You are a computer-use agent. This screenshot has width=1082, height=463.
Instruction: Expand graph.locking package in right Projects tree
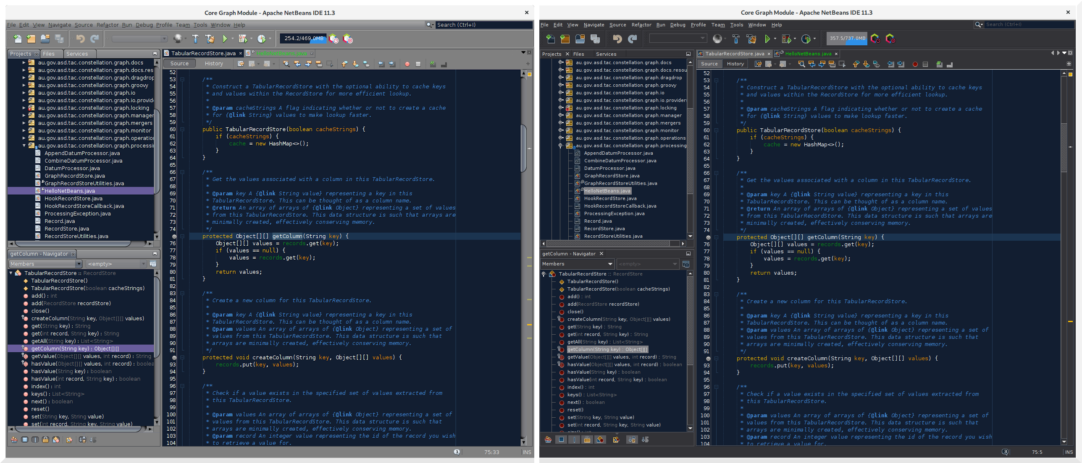[560, 108]
